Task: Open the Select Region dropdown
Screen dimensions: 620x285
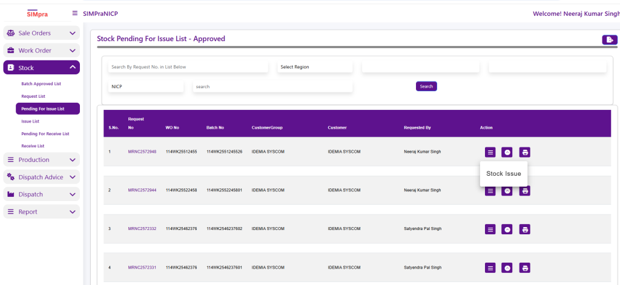Action: [314, 67]
